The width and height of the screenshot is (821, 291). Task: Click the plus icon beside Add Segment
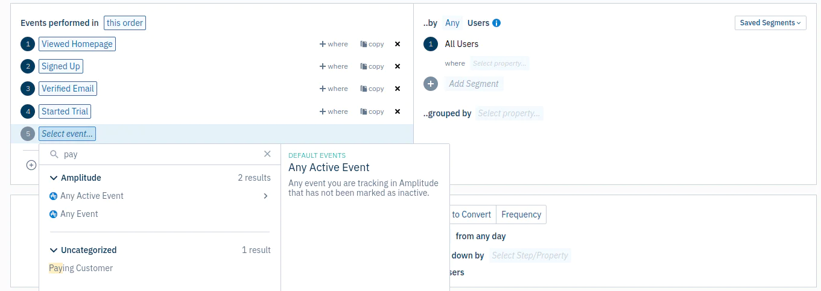[431, 84]
